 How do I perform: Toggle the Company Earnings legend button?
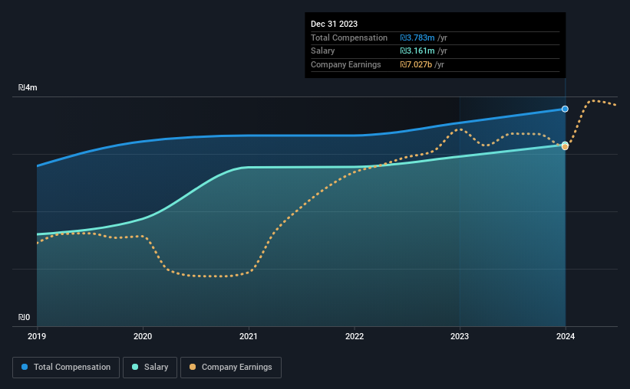[231, 368]
